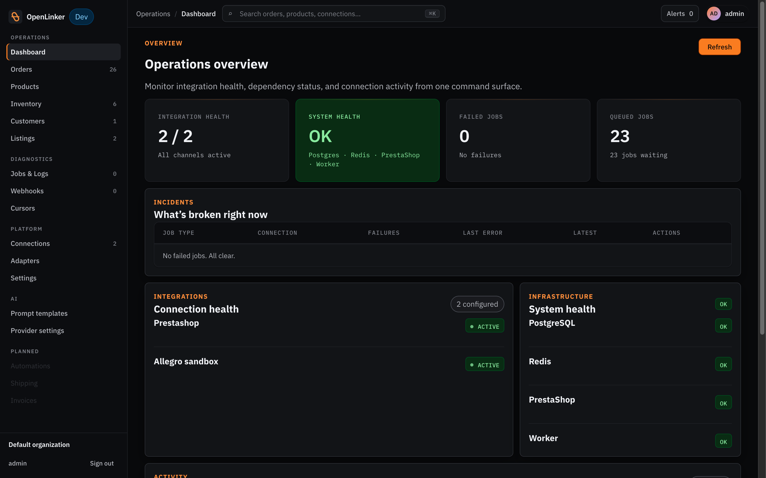
Task: Click the Orders count 26
Action: 113,70
